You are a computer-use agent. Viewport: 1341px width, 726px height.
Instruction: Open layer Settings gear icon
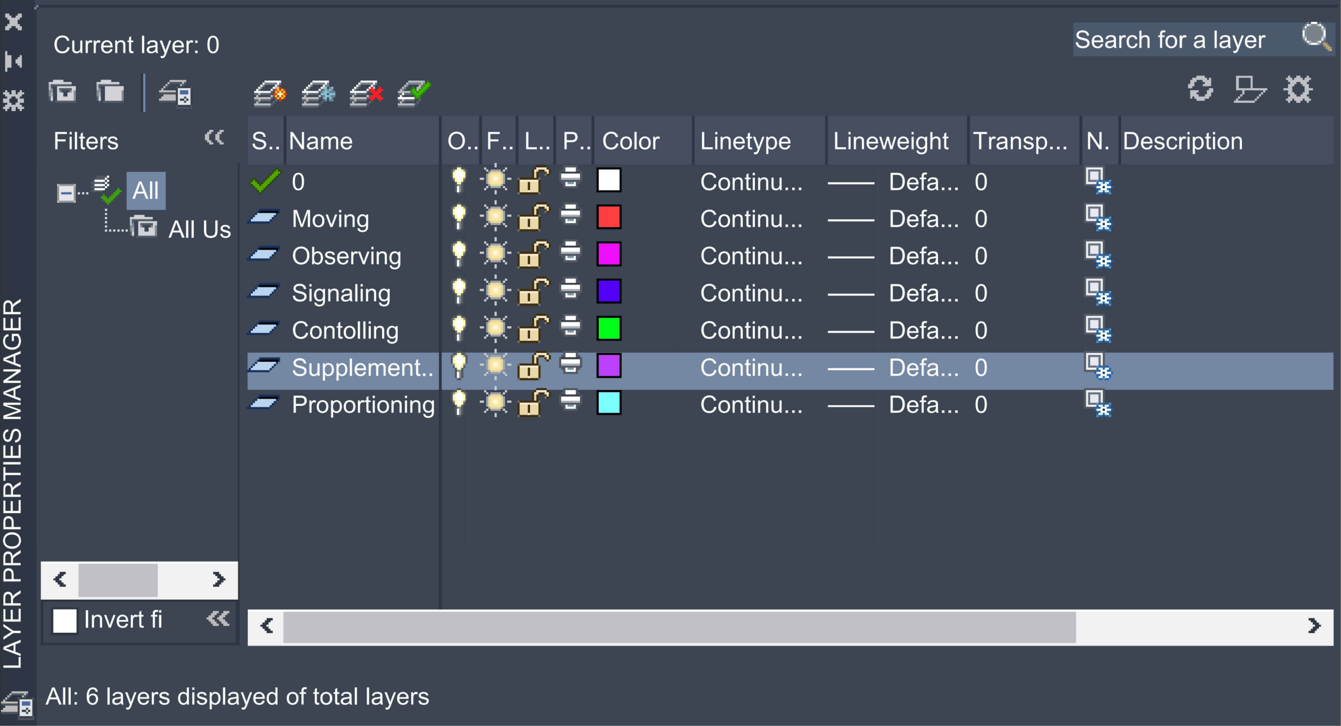(x=1298, y=89)
